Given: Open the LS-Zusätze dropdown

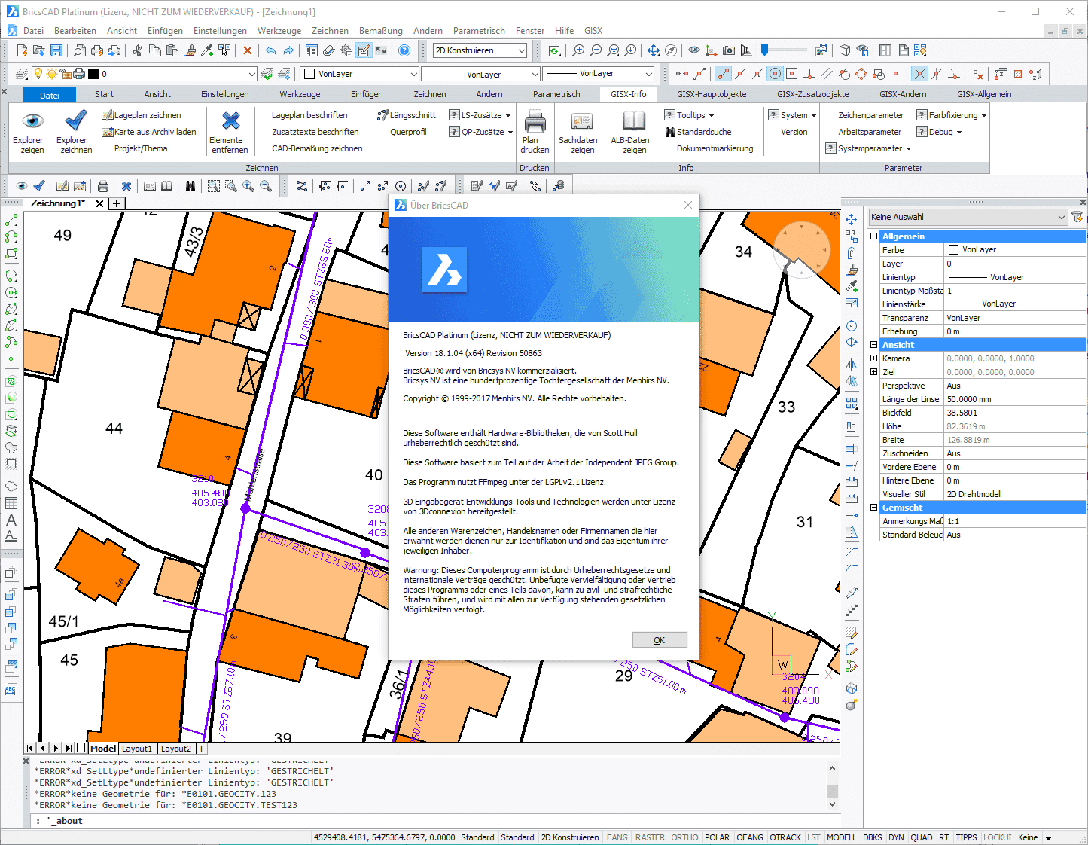Looking at the screenshot, I should tap(480, 115).
